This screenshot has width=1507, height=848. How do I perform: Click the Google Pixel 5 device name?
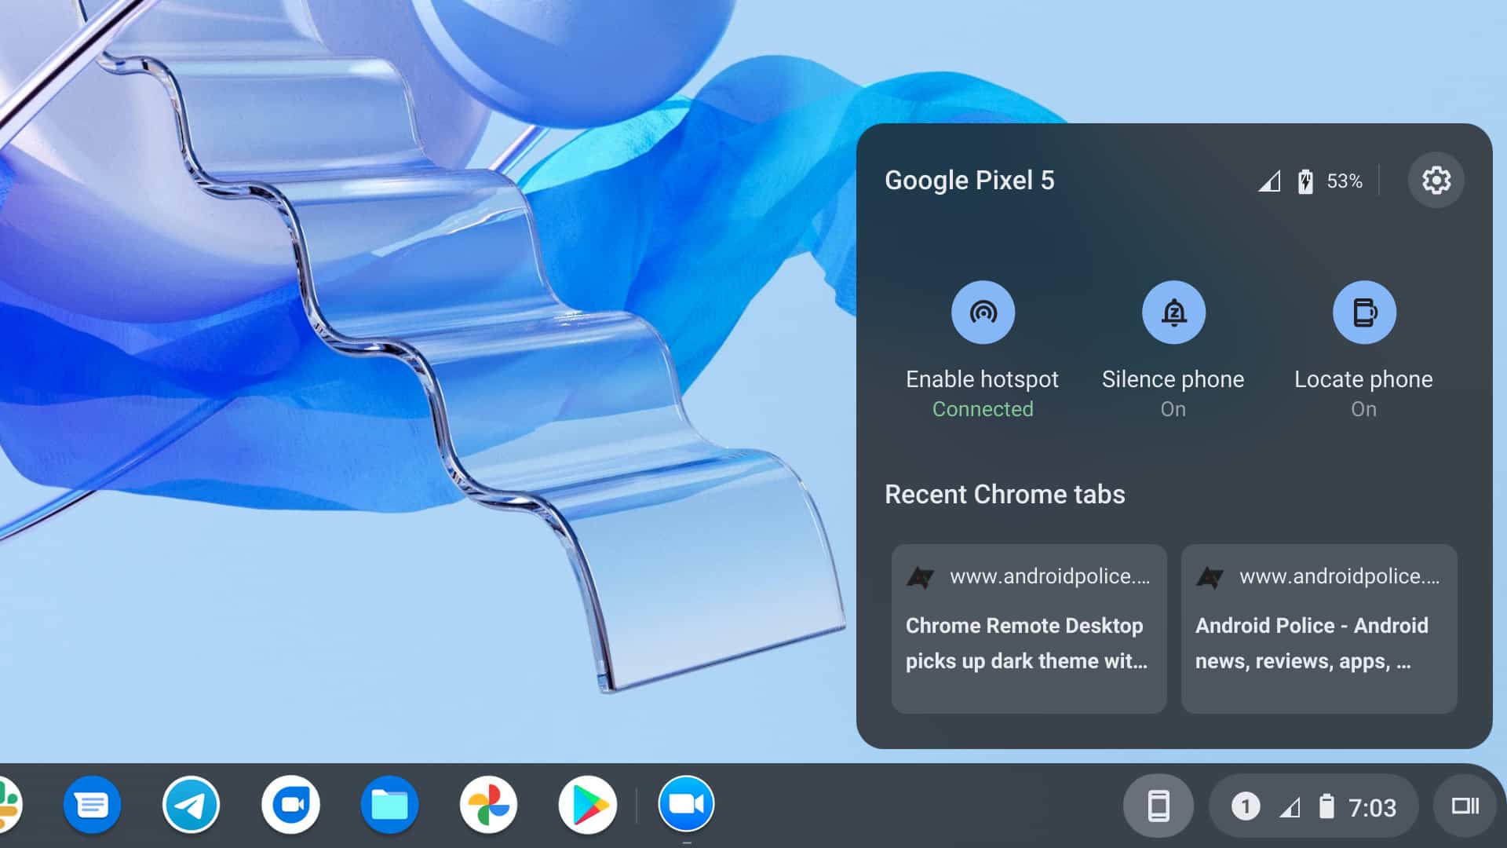970,180
